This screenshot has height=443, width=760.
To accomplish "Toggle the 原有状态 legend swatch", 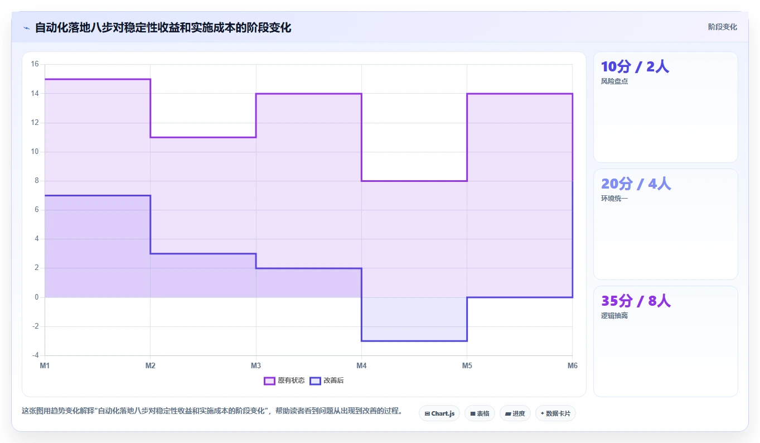I will tap(269, 381).
